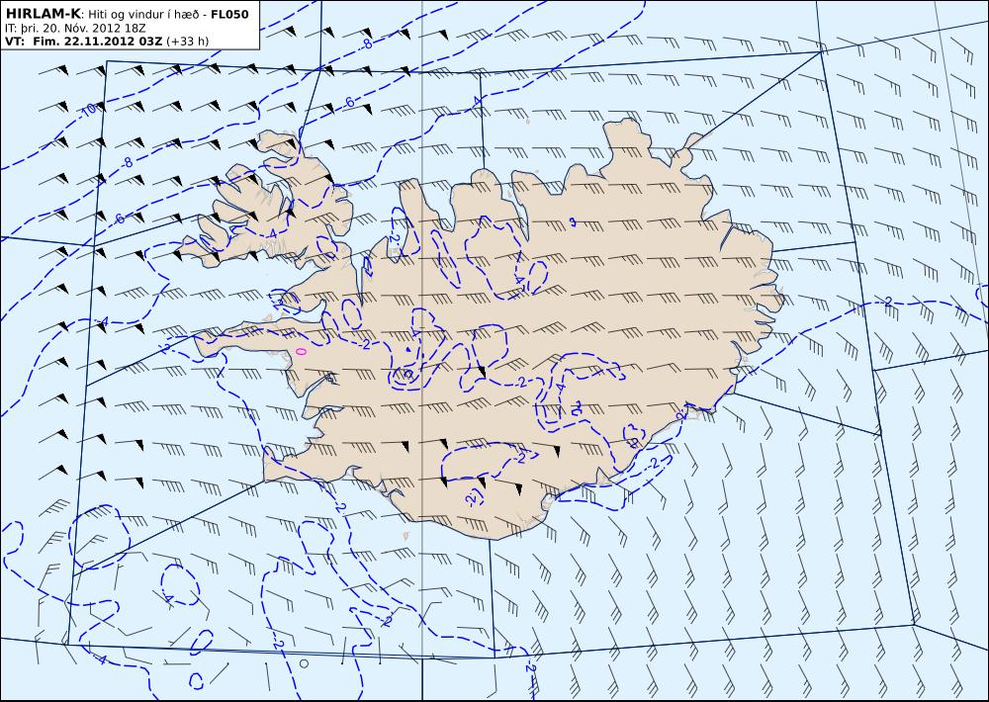Select the IT: þri. 20. Nóv. 2012 18Z line
989x702 pixels.
(75, 29)
